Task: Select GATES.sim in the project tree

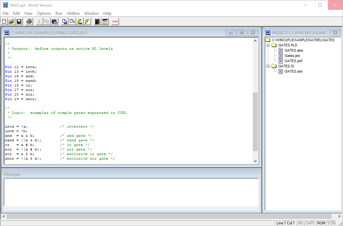Action: tap(293, 71)
